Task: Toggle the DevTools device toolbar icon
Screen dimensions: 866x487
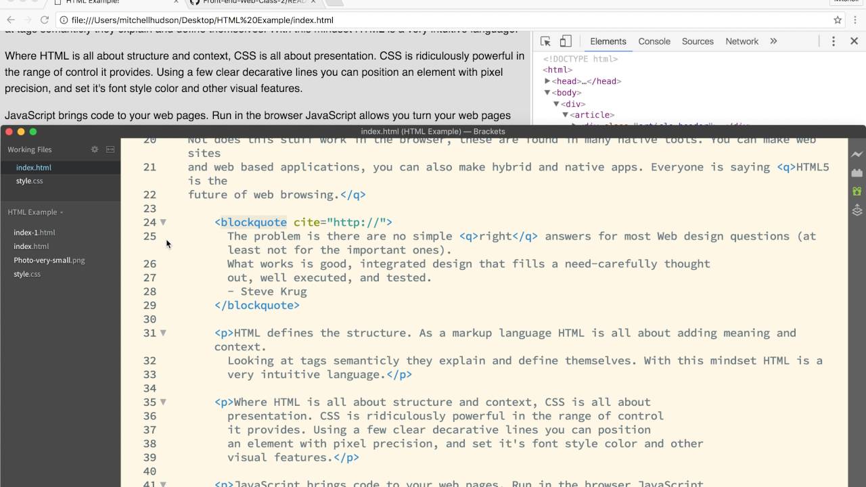Action: pyautogui.click(x=566, y=41)
